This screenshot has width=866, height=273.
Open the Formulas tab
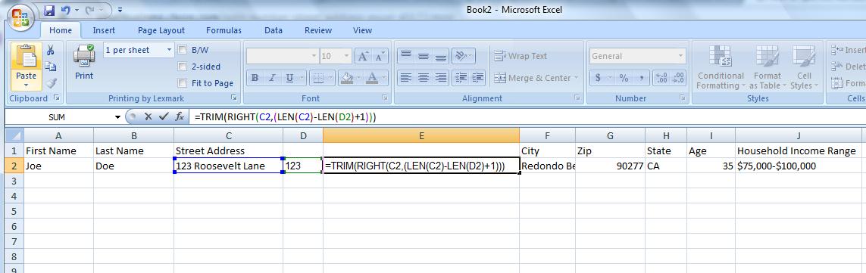[x=224, y=30]
